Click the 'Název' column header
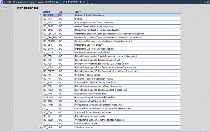The width and height of the screenshot is (210, 132). [77, 12]
